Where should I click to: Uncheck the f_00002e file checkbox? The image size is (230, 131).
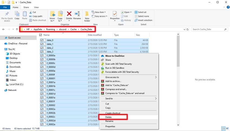pyautogui.click(x=42, y=125)
